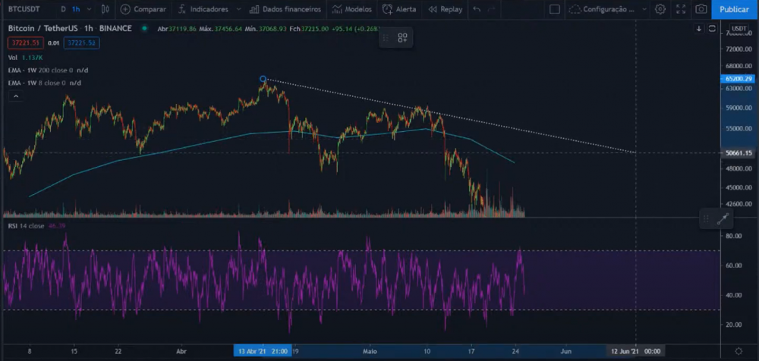Click the blue buy price 37221.52 box

(81, 43)
